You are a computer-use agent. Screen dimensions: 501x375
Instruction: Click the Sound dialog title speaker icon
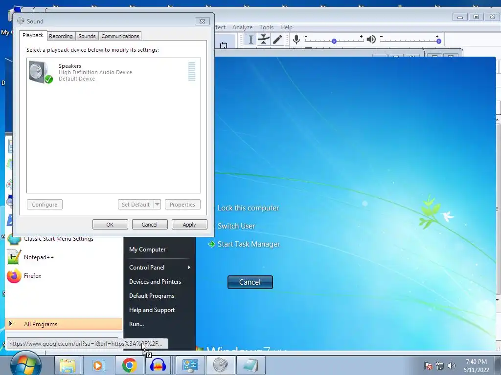[21, 21]
